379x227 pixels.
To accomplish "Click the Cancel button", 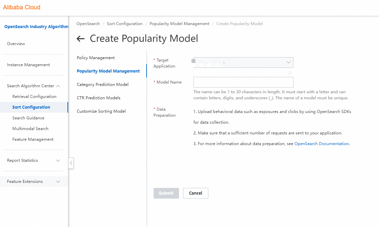I will coord(195,193).
